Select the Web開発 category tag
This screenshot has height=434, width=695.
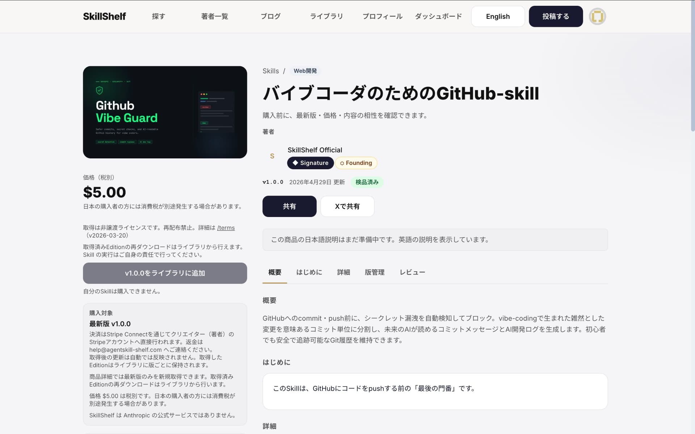(305, 71)
